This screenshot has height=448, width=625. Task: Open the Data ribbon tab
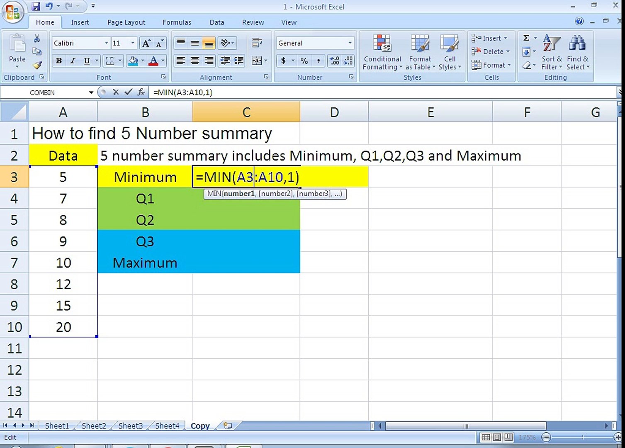coord(216,22)
